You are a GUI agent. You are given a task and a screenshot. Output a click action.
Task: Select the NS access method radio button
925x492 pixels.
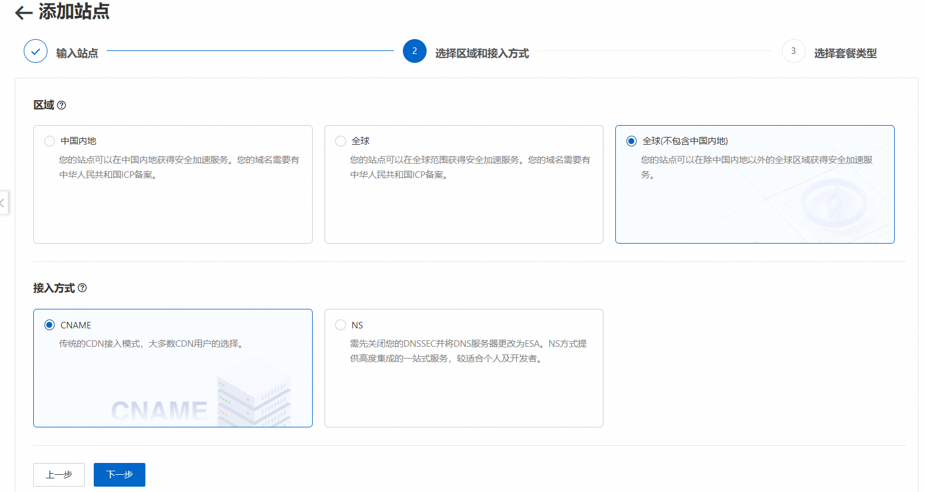tap(341, 325)
